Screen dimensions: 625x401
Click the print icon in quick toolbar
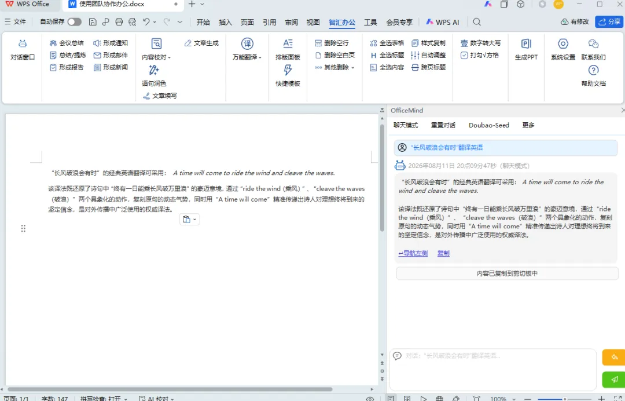(119, 22)
